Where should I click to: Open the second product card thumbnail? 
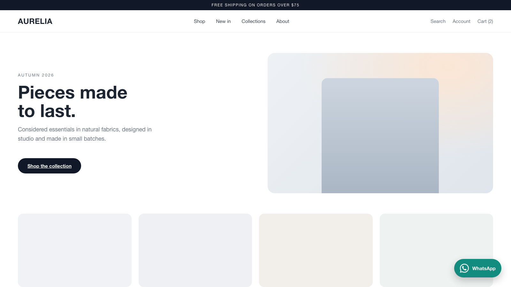point(195,250)
